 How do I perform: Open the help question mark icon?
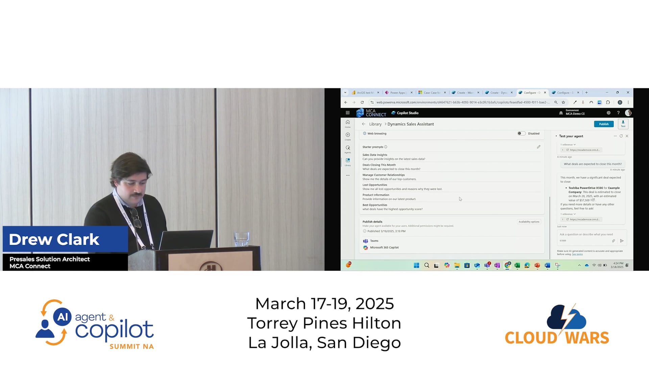[618, 113]
